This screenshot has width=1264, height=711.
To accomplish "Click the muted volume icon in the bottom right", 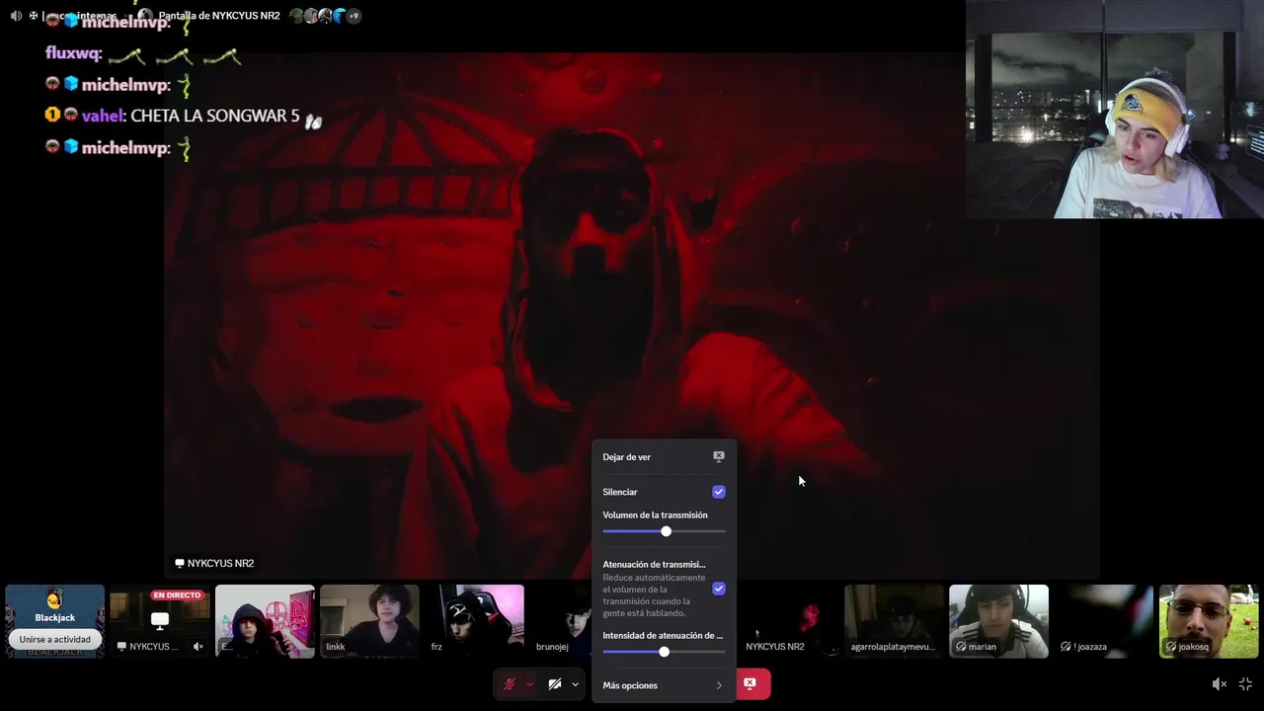I will point(1220,684).
